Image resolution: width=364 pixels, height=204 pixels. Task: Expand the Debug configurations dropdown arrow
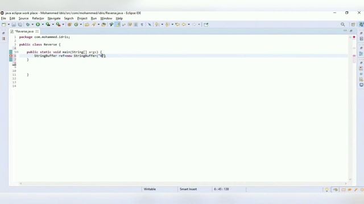click(32, 24)
